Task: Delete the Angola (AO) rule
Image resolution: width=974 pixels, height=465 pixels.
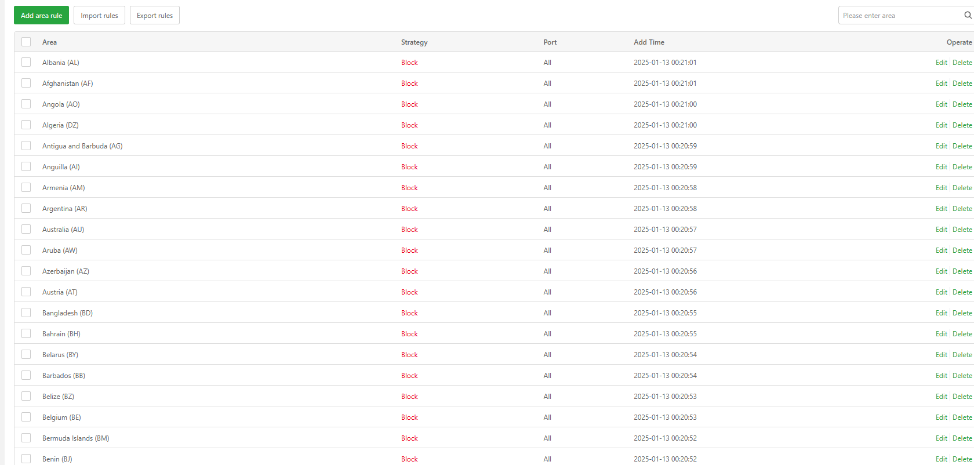Action: click(962, 104)
